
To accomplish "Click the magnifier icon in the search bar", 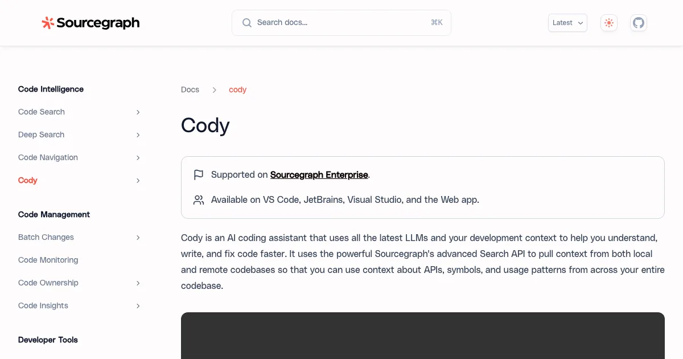I will [247, 22].
